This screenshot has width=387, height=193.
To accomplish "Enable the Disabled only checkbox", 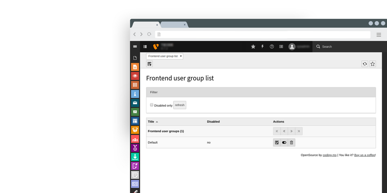I will click(152, 105).
